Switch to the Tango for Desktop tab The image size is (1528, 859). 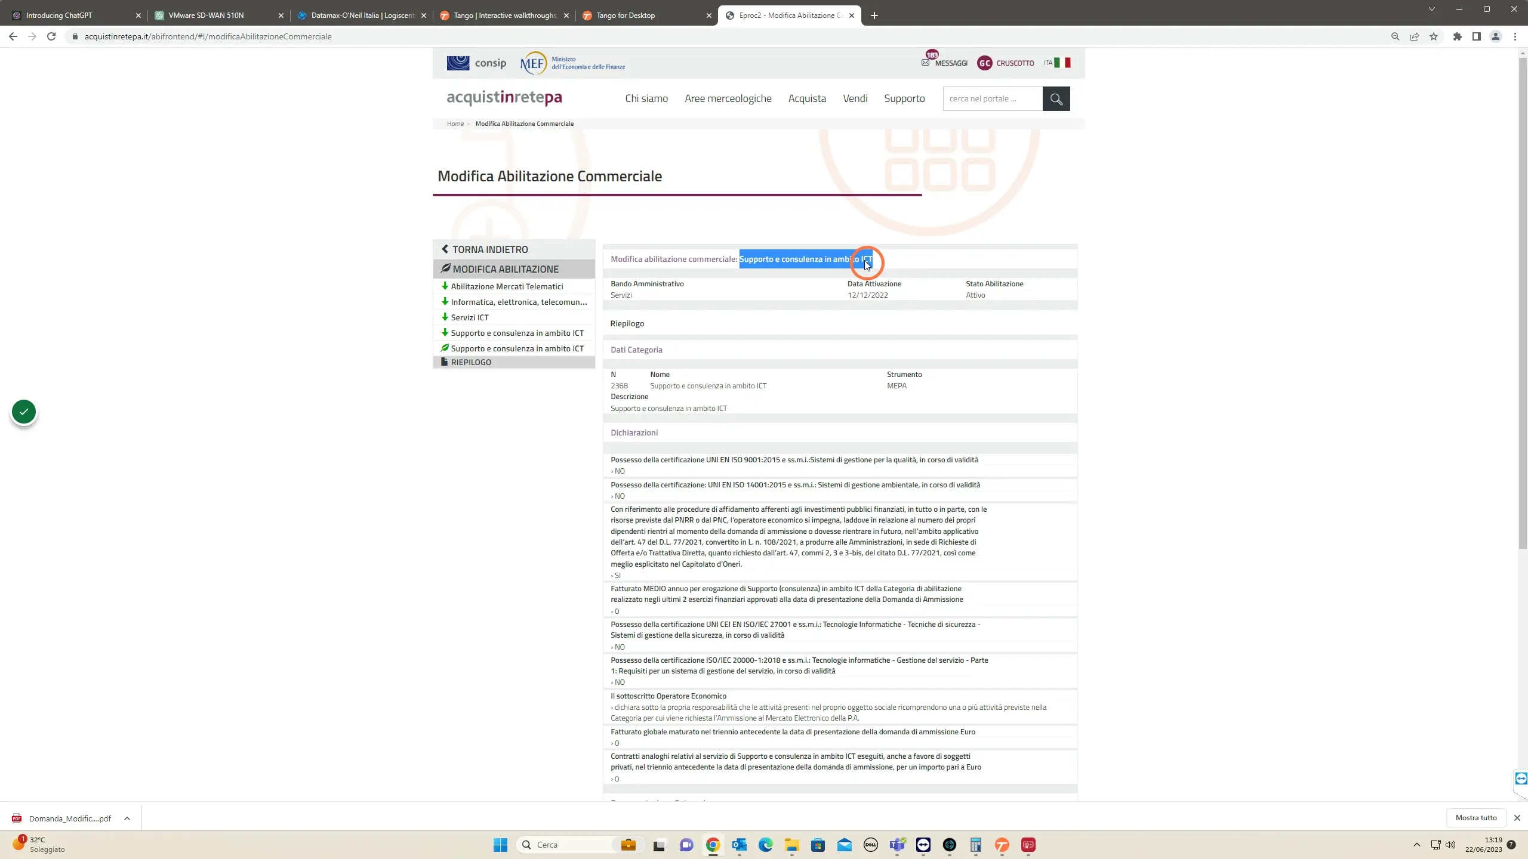click(647, 16)
